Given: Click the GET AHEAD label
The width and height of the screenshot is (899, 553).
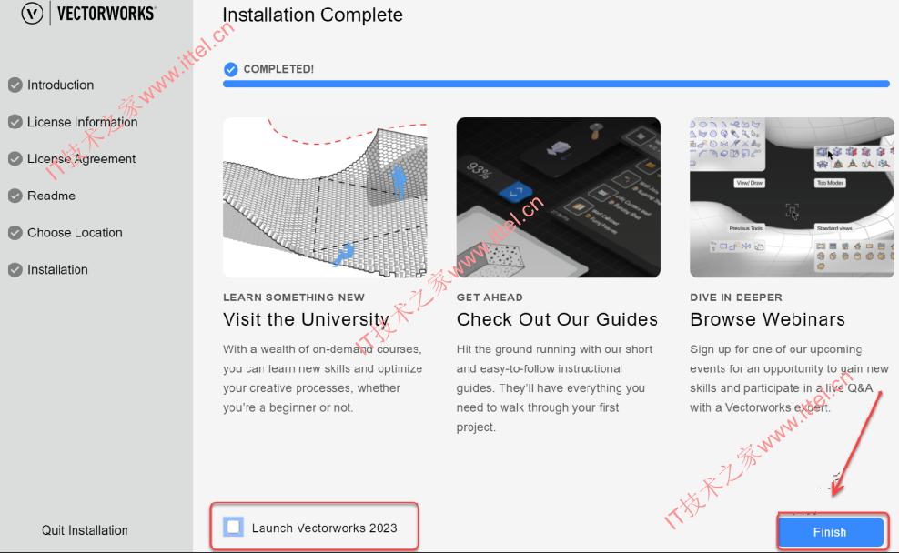Looking at the screenshot, I should tap(490, 297).
